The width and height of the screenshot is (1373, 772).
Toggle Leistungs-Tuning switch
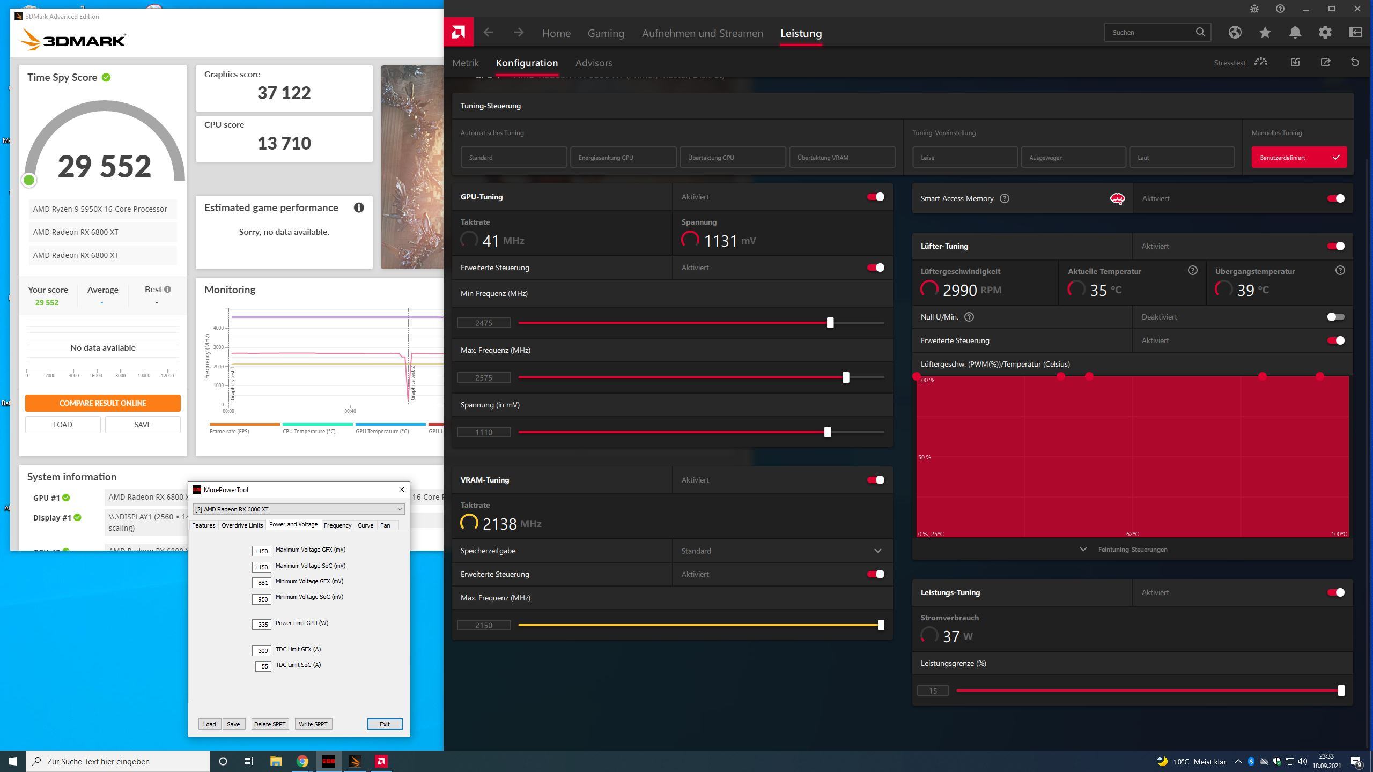(1335, 592)
